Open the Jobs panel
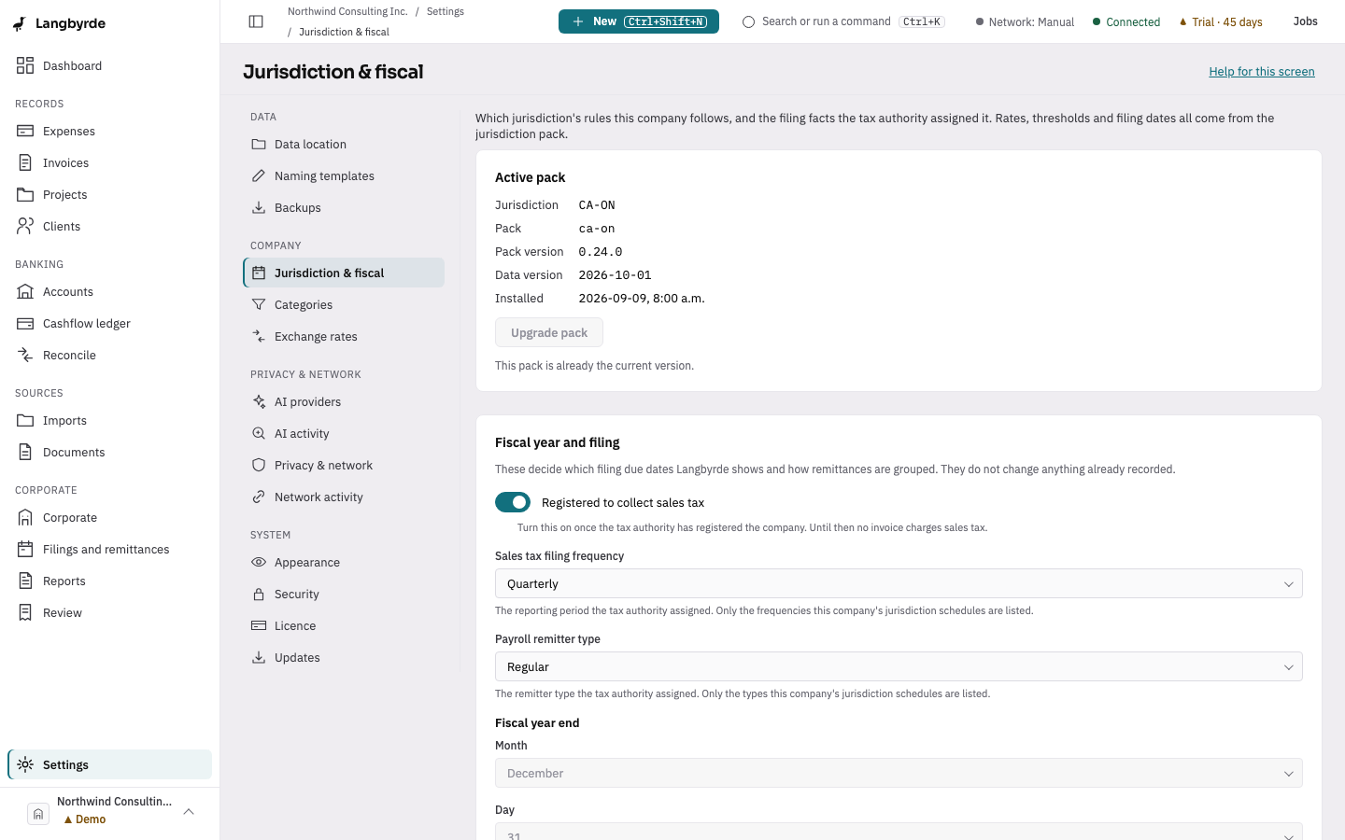The width and height of the screenshot is (1345, 840). [1306, 21]
